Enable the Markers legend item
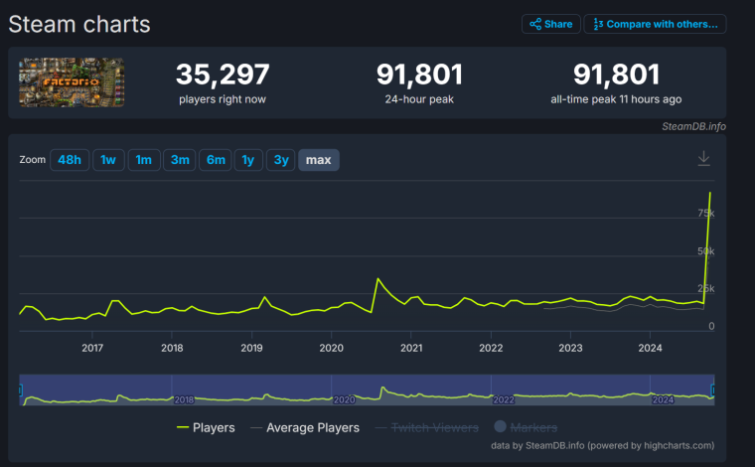This screenshot has width=755, height=467. [526, 427]
